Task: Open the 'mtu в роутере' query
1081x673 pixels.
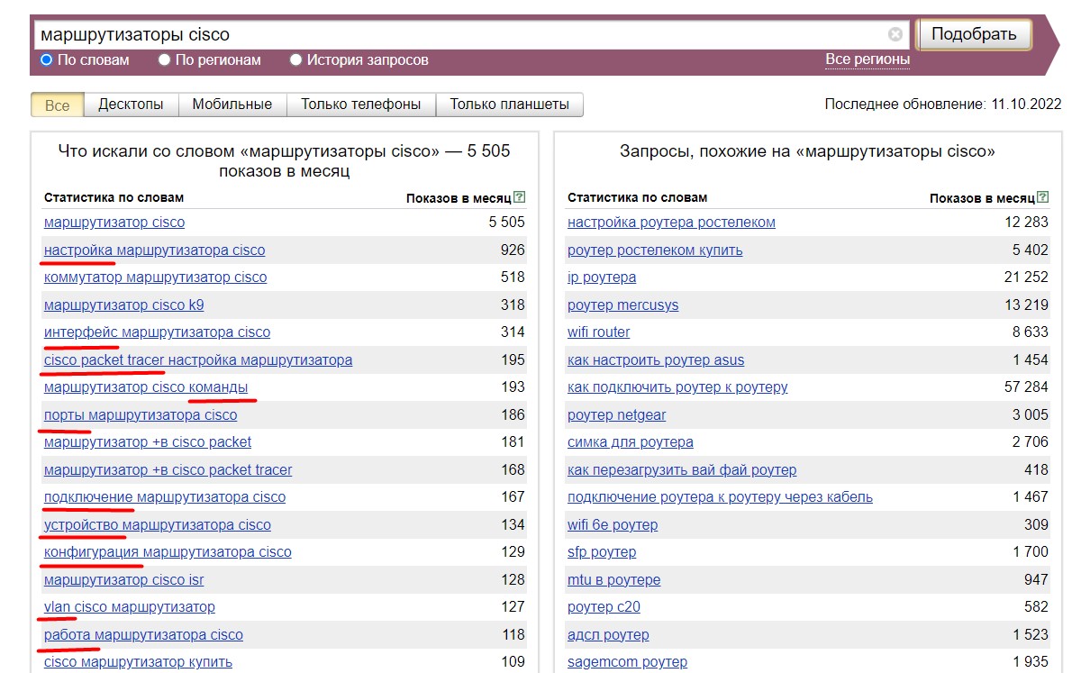Action: coord(614,580)
